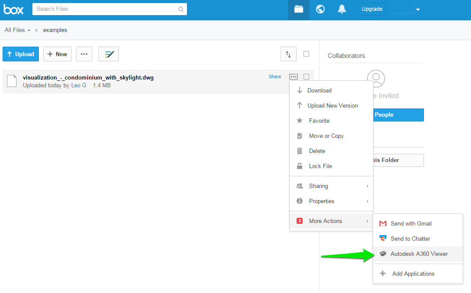Expand the Sharing submenu arrow
Image resolution: width=471 pixels, height=293 pixels.
click(367, 186)
